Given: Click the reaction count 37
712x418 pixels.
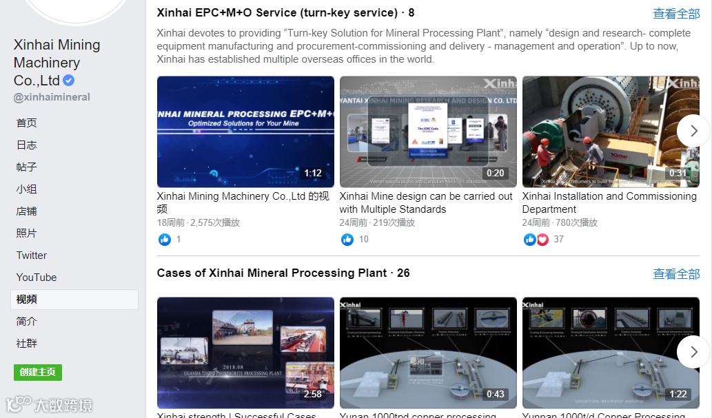Looking at the screenshot, I should [x=558, y=239].
